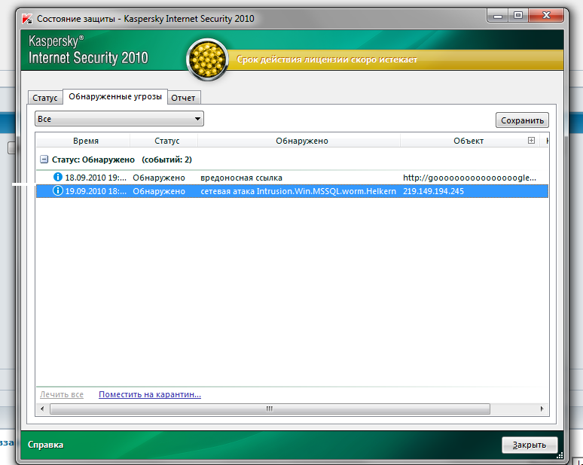
Task: Open the column chooser plus icon
Action: [531, 141]
